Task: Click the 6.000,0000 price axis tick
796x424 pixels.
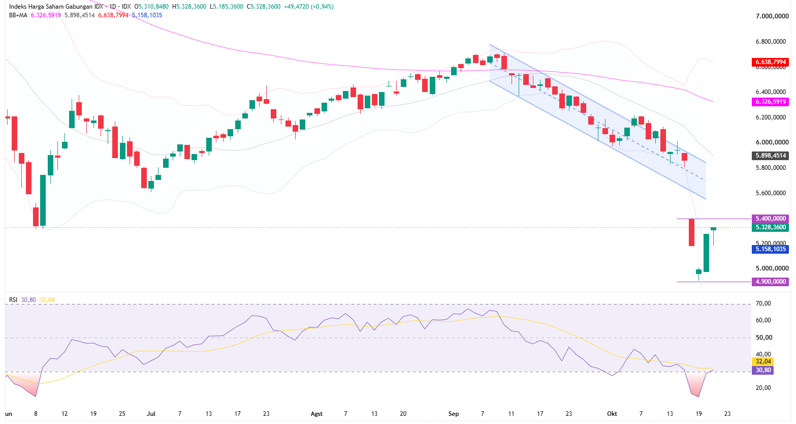Action: tap(772, 142)
